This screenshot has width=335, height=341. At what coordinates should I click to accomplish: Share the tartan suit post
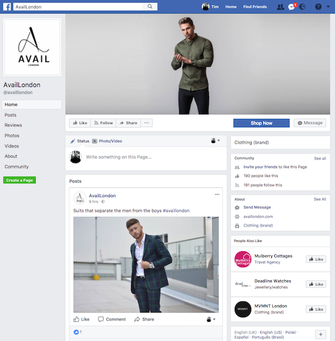pyautogui.click(x=144, y=319)
